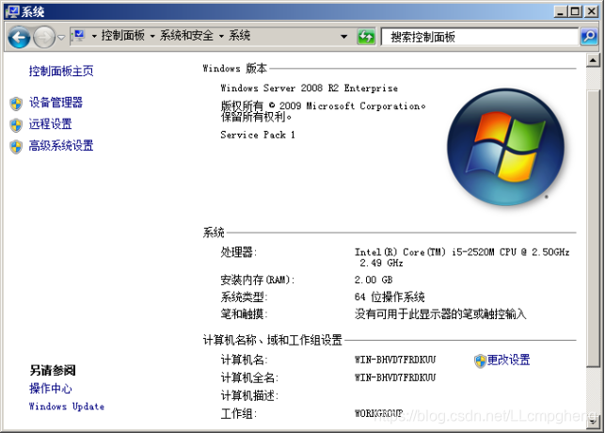Click scrollbar up arrow

(593, 60)
